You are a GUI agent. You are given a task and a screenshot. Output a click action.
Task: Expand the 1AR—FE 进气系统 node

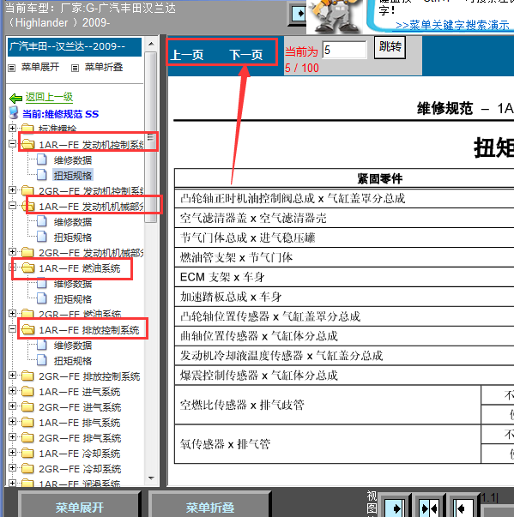[x=12, y=390]
